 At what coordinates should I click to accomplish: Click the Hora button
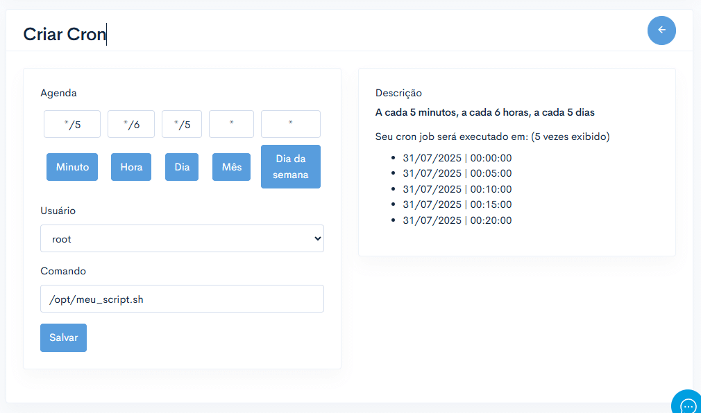[x=131, y=167]
